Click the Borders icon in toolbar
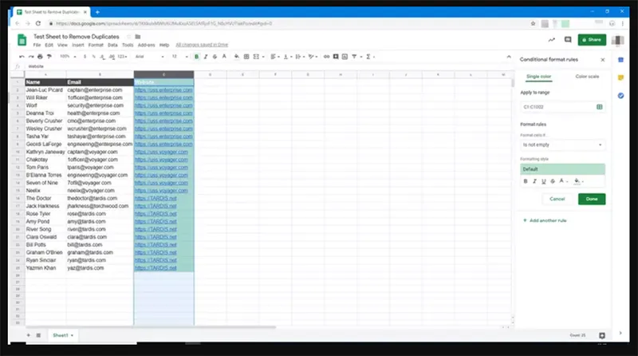 click(x=246, y=57)
